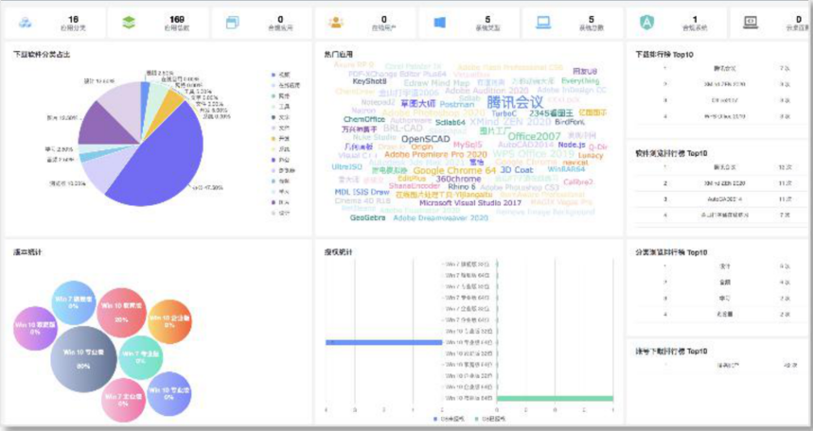Click Google Chrome 64 in word cloud

[454, 170]
